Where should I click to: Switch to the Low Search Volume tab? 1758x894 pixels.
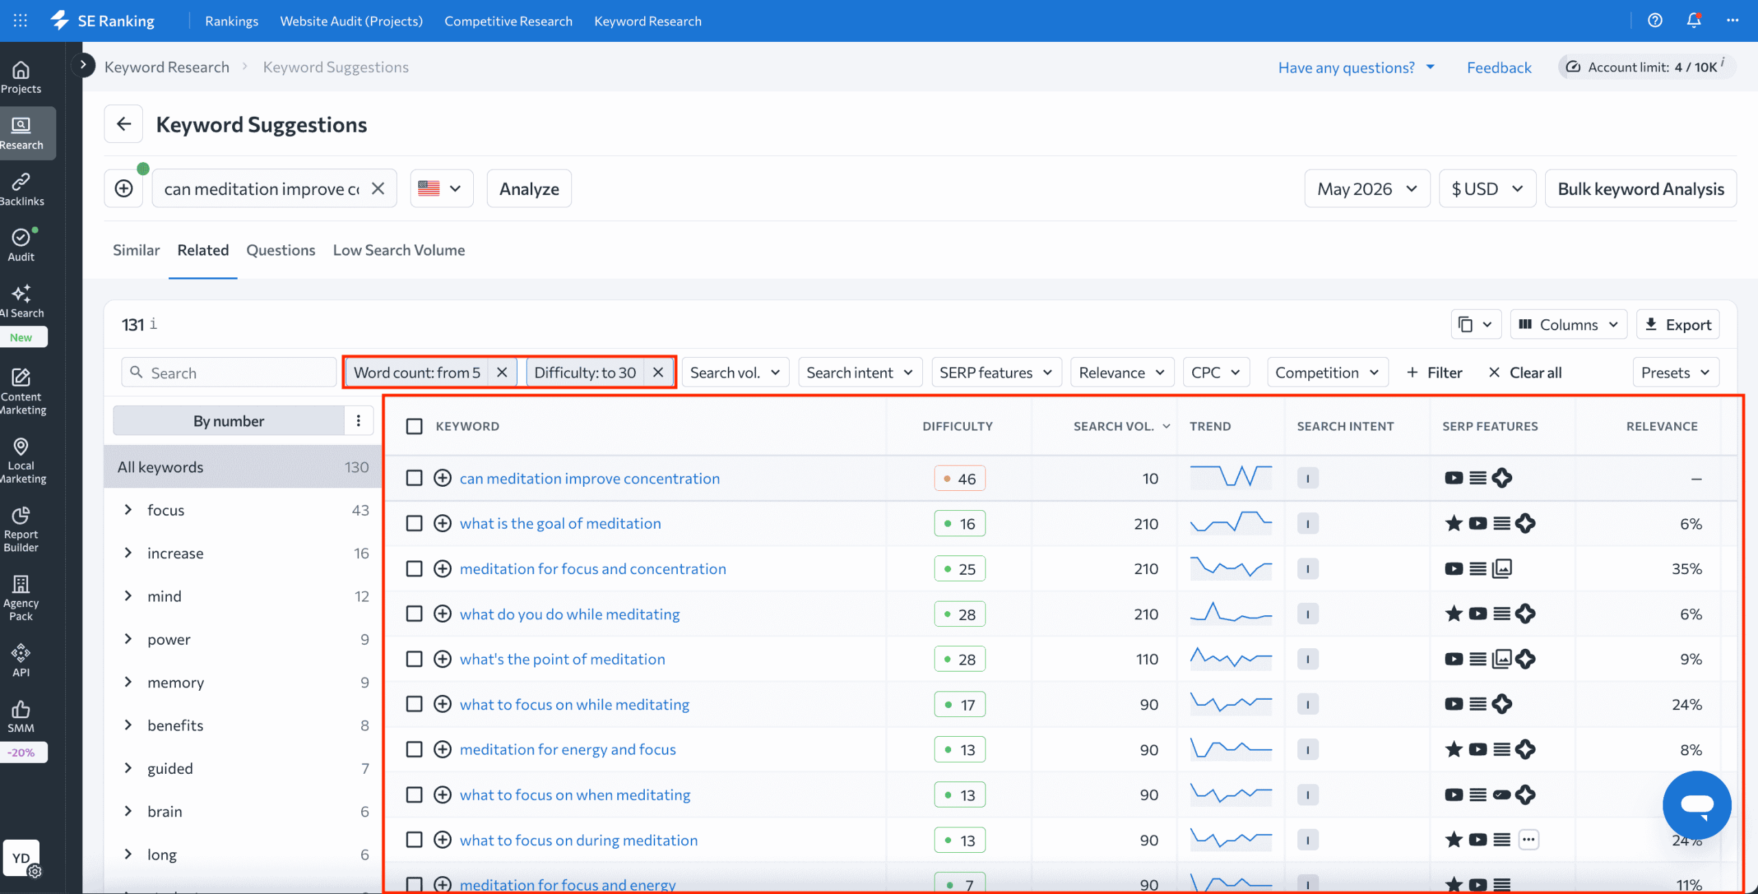[x=399, y=250]
